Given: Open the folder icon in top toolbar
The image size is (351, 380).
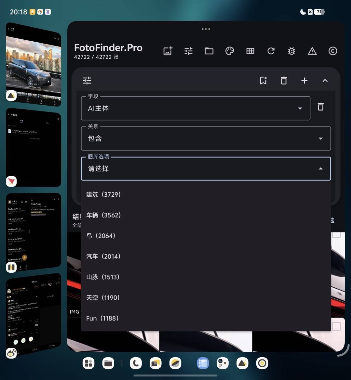Looking at the screenshot, I should coord(209,51).
